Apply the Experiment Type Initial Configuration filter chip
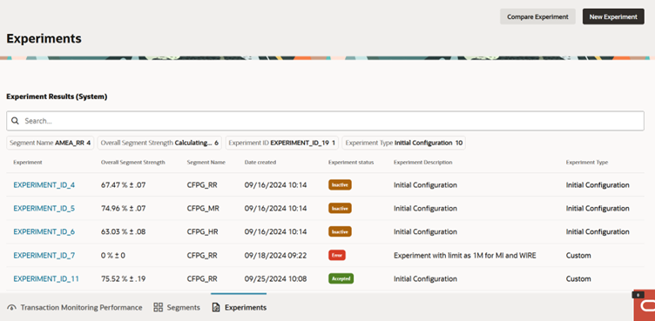Image resolution: width=655 pixels, height=321 pixels. click(x=403, y=143)
